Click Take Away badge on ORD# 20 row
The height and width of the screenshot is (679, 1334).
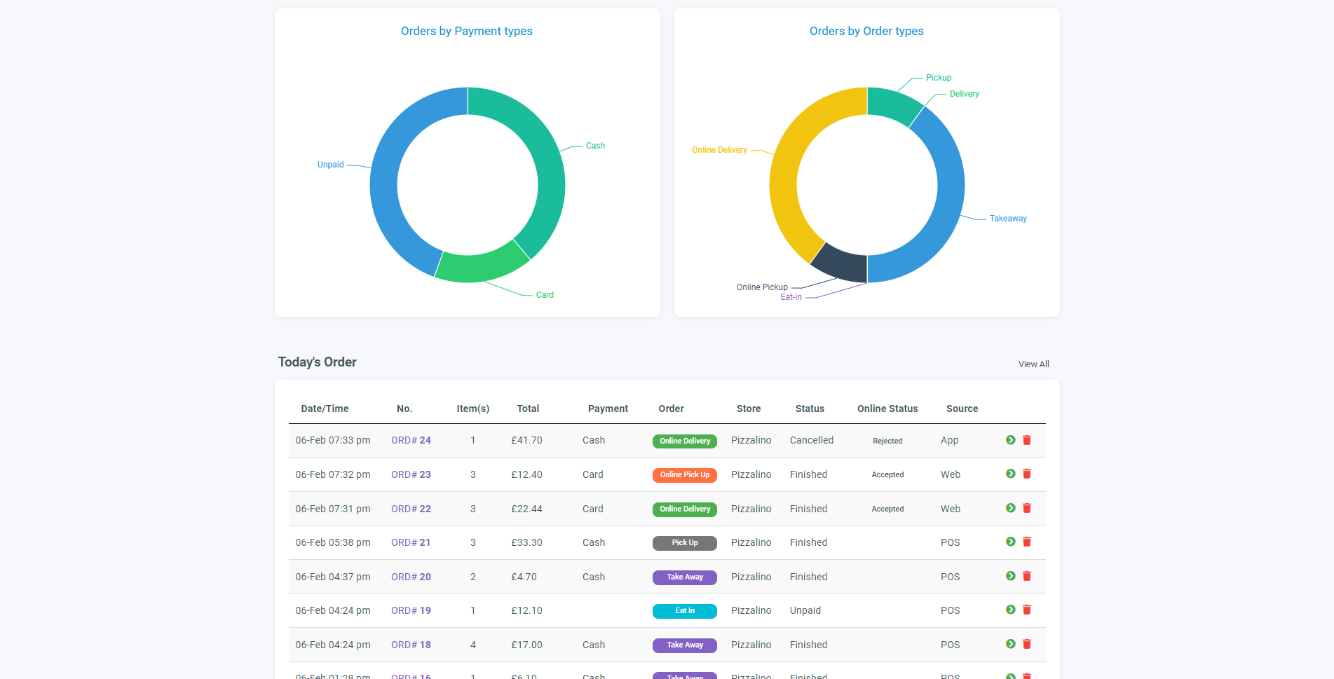(x=685, y=577)
